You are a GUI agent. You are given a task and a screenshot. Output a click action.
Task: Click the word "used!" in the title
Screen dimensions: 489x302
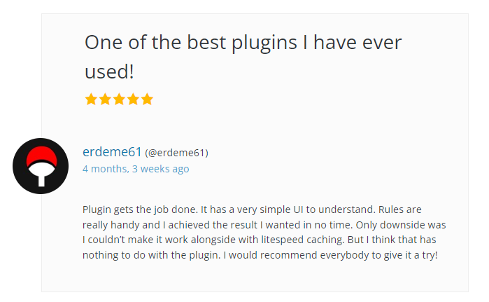tap(109, 71)
